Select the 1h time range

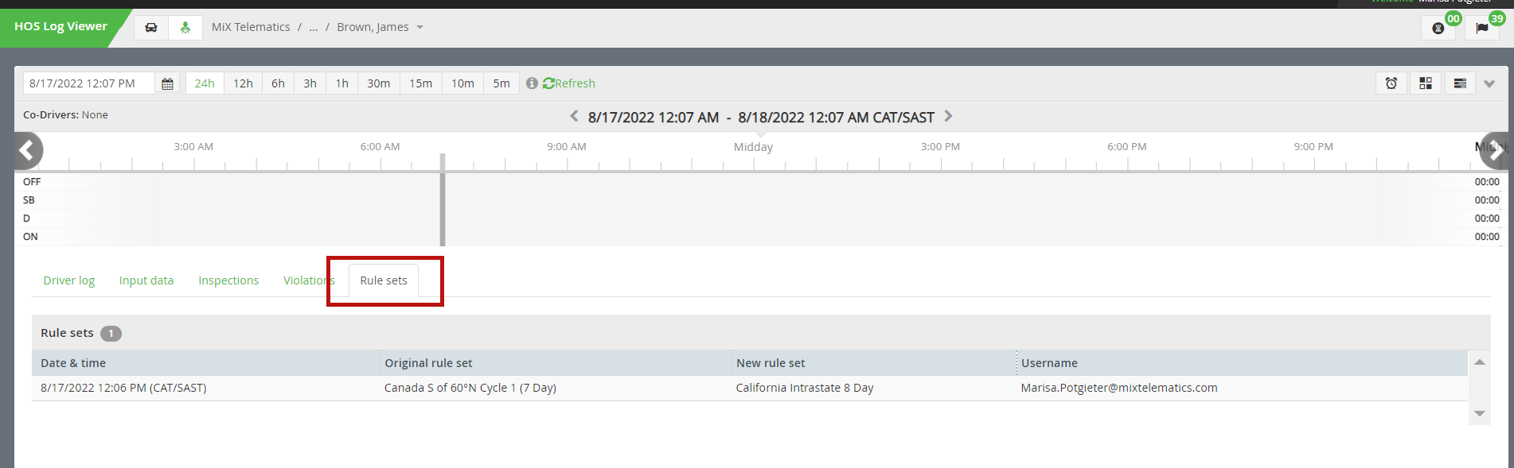pyautogui.click(x=341, y=83)
